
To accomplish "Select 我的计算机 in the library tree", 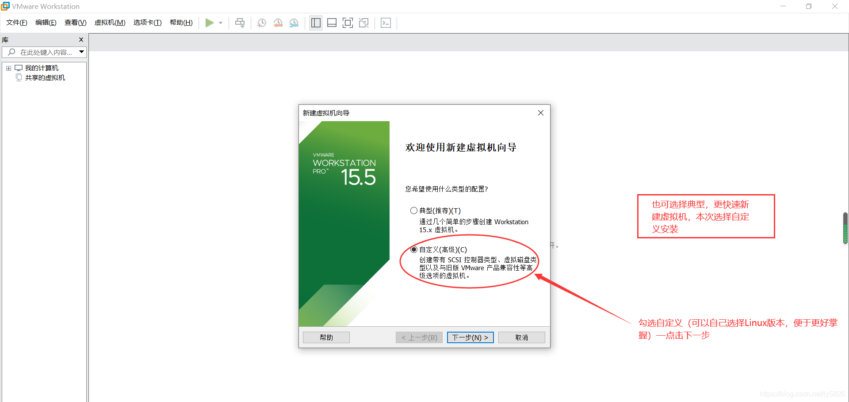I will point(42,68).
